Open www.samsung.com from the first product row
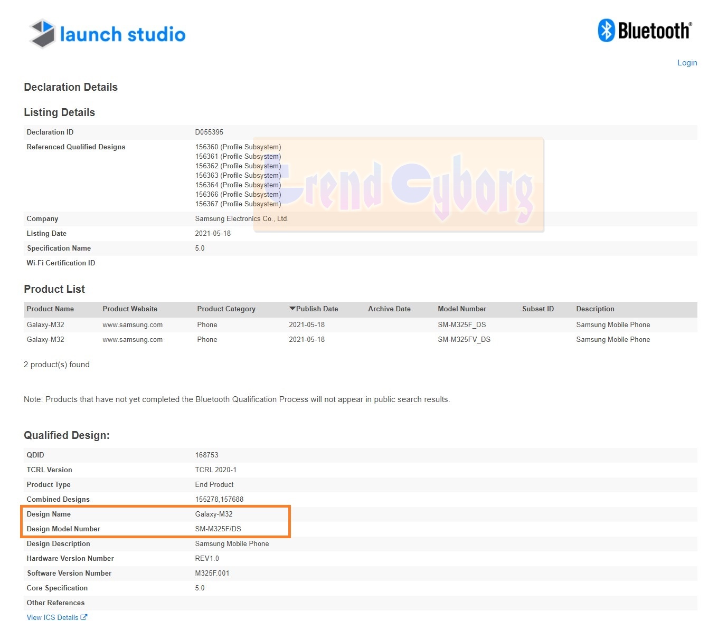The height and width of the screenshot is (621, 718). point(133,324)
